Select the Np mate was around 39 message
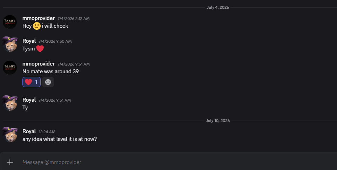The width and height of the screenshot is (337, 170). (50, 72)
